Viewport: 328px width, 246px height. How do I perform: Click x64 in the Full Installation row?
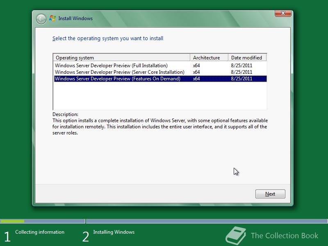tap(196, 66)
